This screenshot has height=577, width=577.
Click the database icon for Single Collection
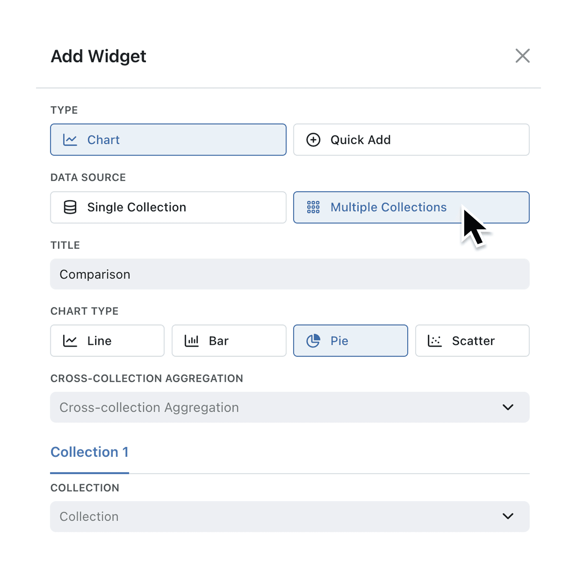pyautogui.click(x=70, y=207)
